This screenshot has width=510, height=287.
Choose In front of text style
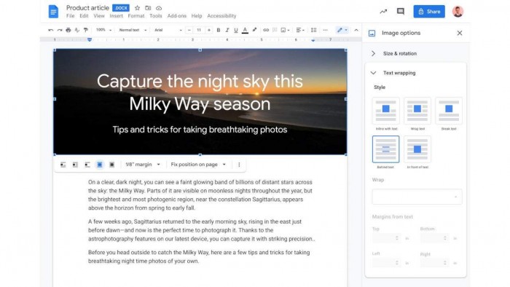point(417,149)
